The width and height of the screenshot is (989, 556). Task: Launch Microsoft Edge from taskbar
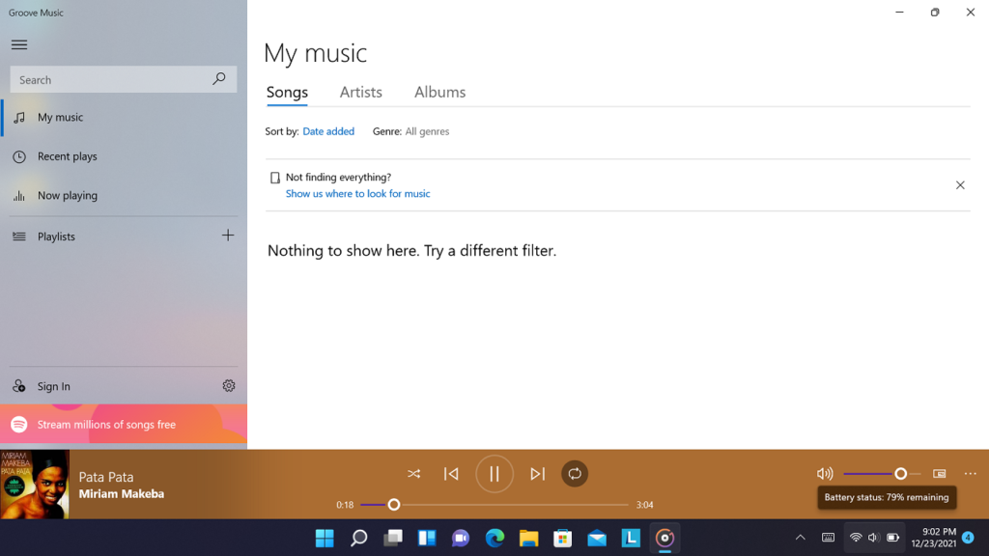(495, 538)
